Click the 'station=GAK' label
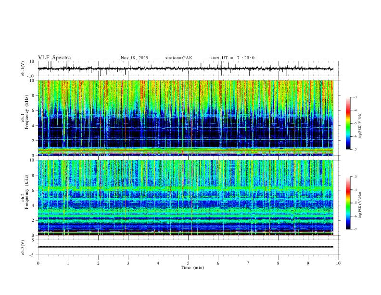The image size is (381, 295). pyautogui.click(x=178, y=58)
